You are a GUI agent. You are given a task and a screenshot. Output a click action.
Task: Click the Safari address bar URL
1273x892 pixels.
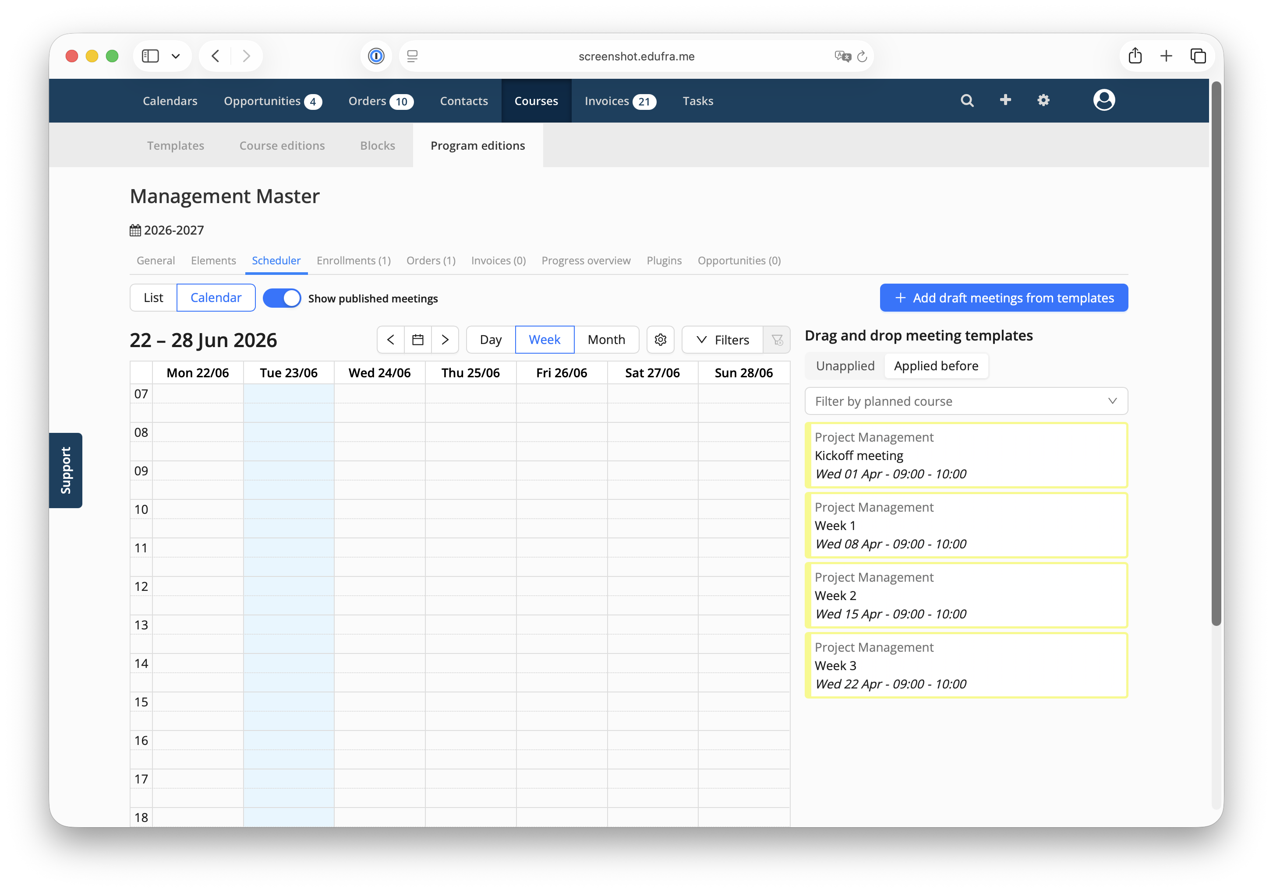pyautogui.click(x=636, y=56)
